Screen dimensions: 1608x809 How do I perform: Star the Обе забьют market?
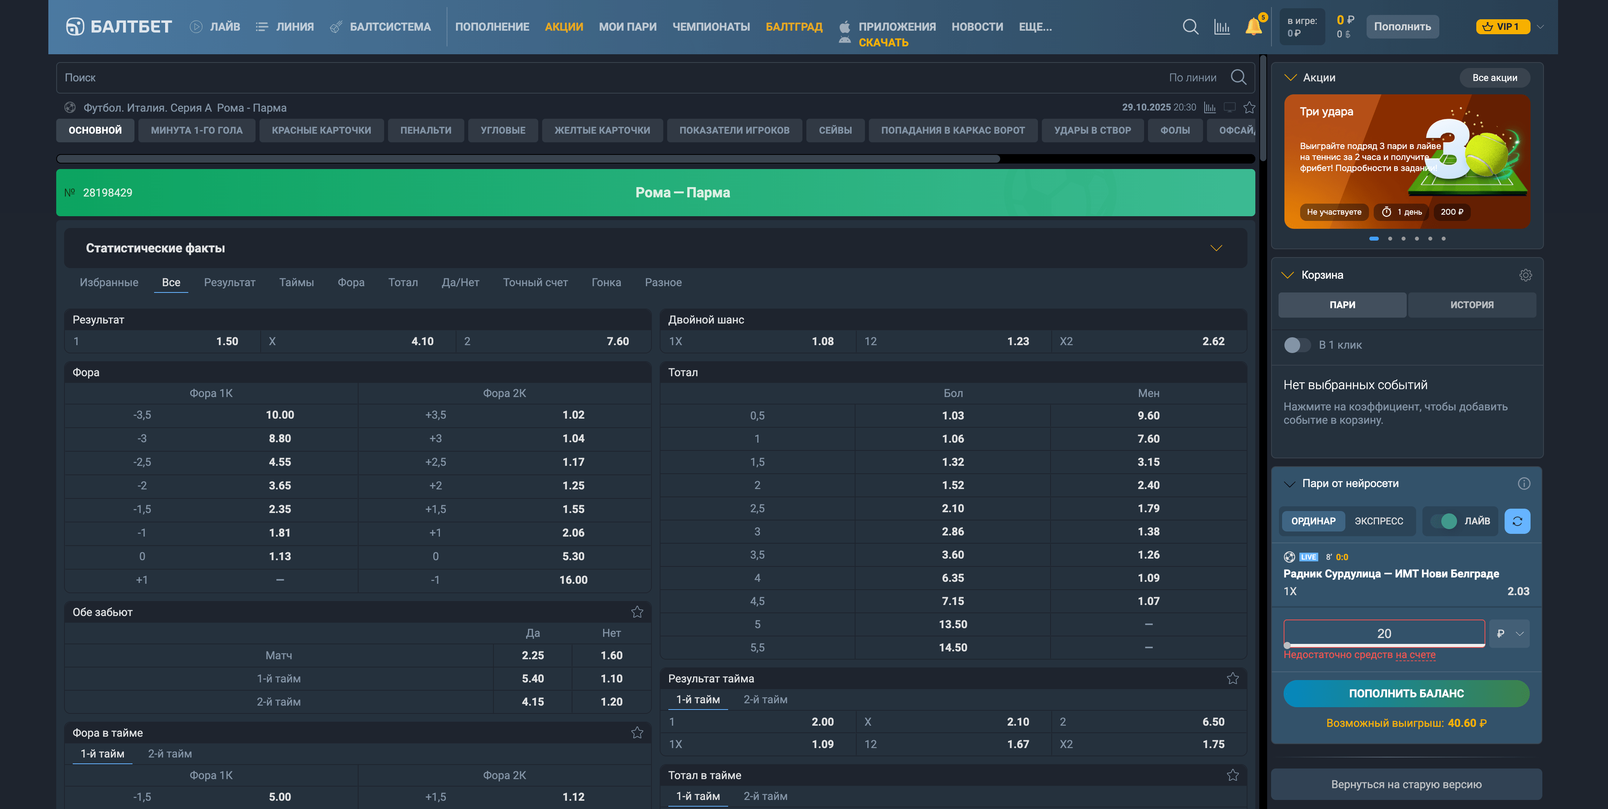637,612
